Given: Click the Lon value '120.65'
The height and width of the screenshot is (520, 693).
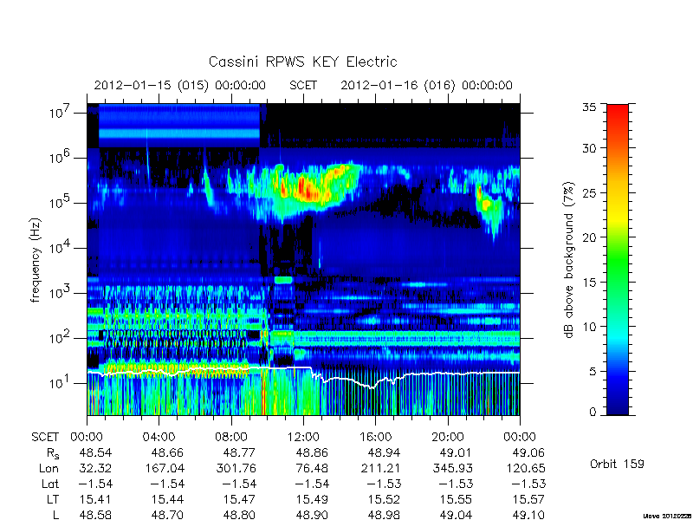Looking at the screenshot, I should pos(525,468).
